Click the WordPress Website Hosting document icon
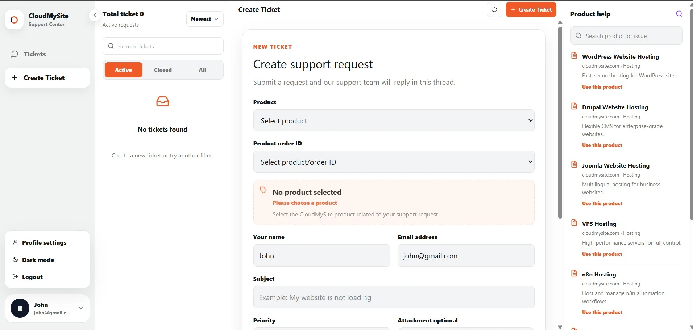Viewport: 693px width, 330px height. click(574, 55)
